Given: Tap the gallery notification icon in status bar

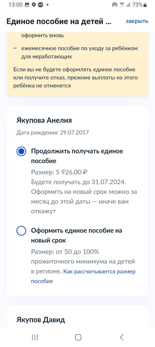Looking at the screenshot, I should (27, 5).
